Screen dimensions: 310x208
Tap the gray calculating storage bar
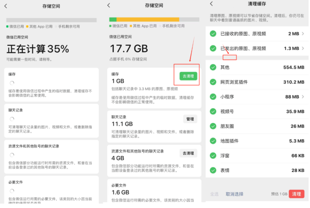click(51, 20)
